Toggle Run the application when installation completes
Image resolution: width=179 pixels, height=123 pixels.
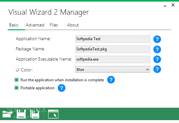pos(16,80)
